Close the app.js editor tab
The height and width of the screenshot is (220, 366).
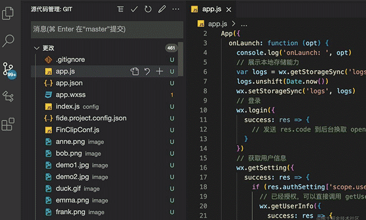tap(229, 10)
